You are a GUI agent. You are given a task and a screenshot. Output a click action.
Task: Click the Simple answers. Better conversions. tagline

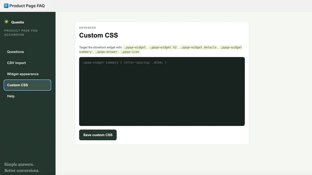point(22,168)
